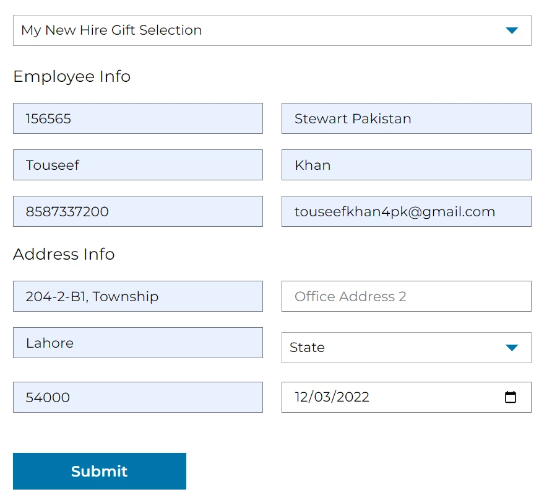This screenshot has width=539, height=497.
Task: Select the phone number field 8587337200
Action: 138,211
